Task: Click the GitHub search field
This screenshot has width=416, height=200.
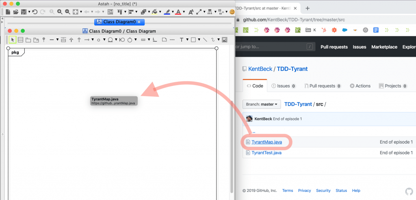Action: [x=275, y=47]
